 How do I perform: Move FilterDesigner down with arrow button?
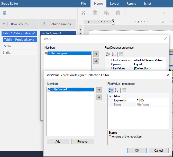click(96, 61)
